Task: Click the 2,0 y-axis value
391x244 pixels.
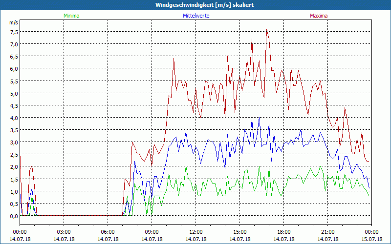Action: 14,167
